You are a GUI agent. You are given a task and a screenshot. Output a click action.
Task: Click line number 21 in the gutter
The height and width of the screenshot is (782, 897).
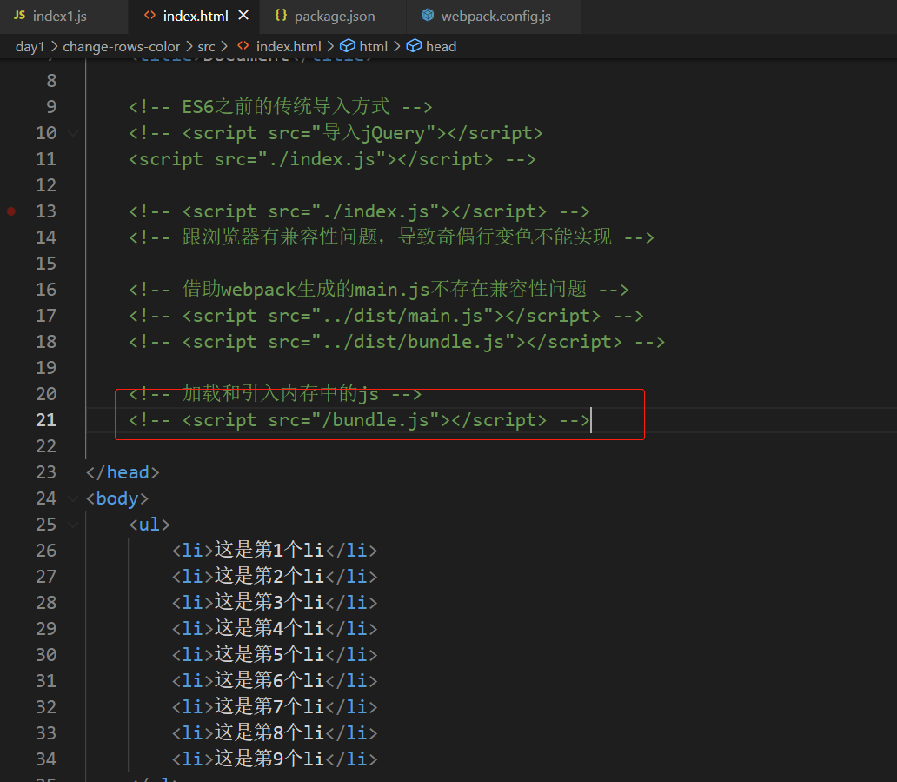[46, 420]
